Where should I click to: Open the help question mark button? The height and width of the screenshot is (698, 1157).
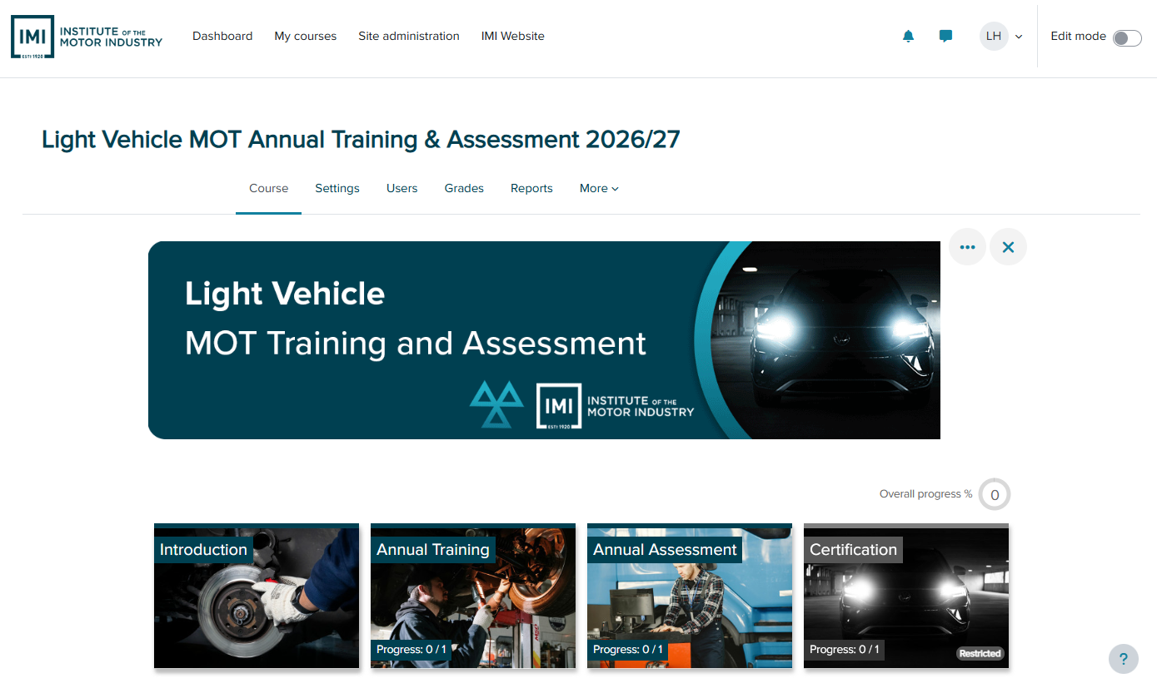pyautogui.click(x=1124, y=659)
